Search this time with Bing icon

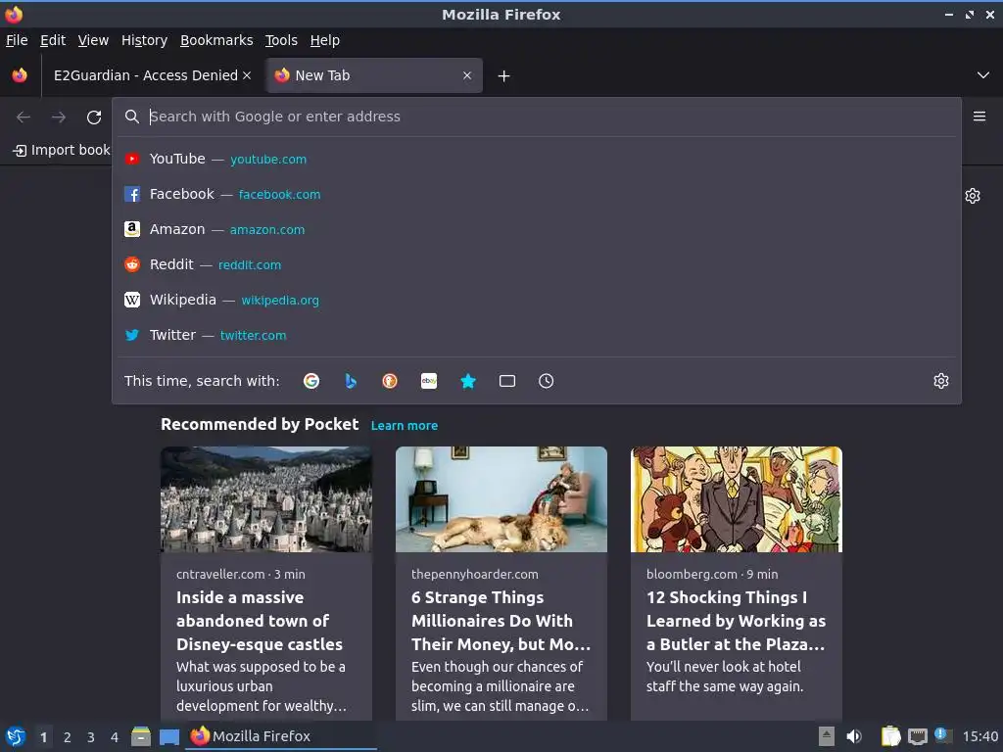coord(351,381)
